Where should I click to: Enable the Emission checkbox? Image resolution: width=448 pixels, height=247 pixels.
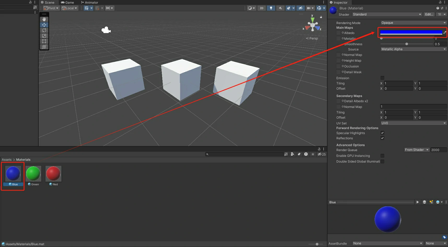382,78
